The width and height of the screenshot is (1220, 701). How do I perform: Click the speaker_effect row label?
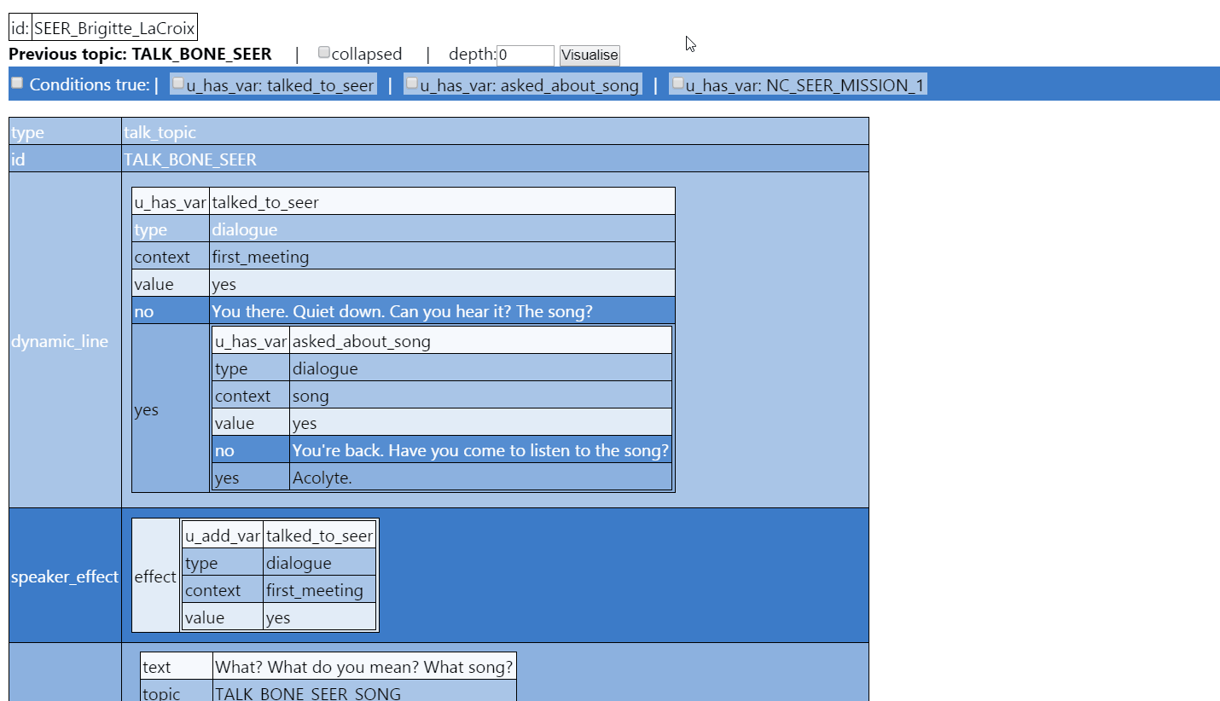pyautogui.click(x=66, y=576)
